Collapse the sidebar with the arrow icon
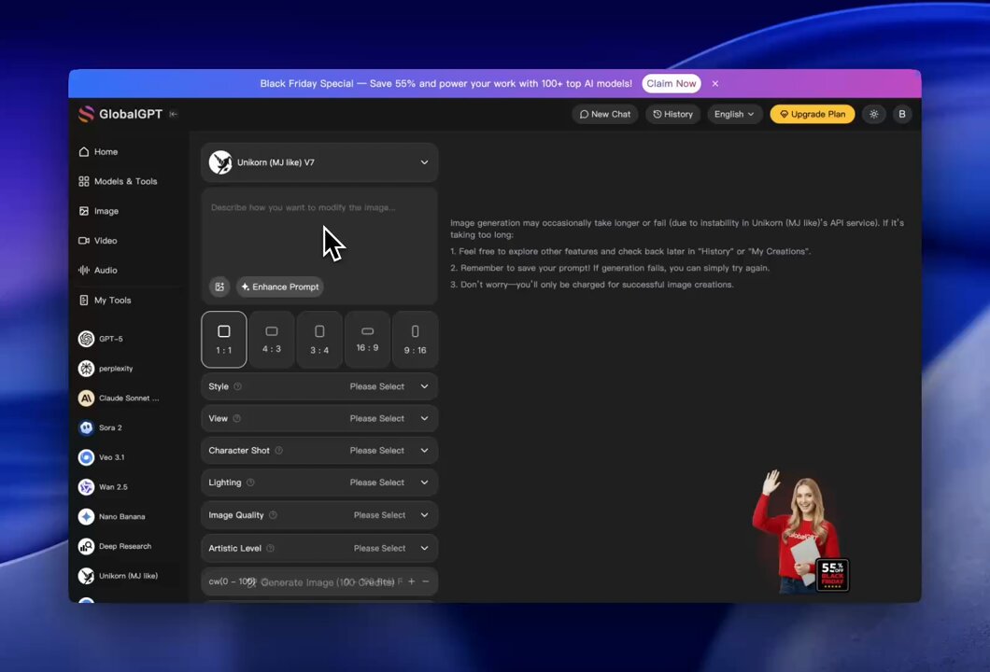This screenshot has height=672, width=990. pos(173,114)
